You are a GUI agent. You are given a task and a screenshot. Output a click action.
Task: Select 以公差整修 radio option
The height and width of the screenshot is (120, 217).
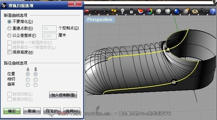pos(9,35)
